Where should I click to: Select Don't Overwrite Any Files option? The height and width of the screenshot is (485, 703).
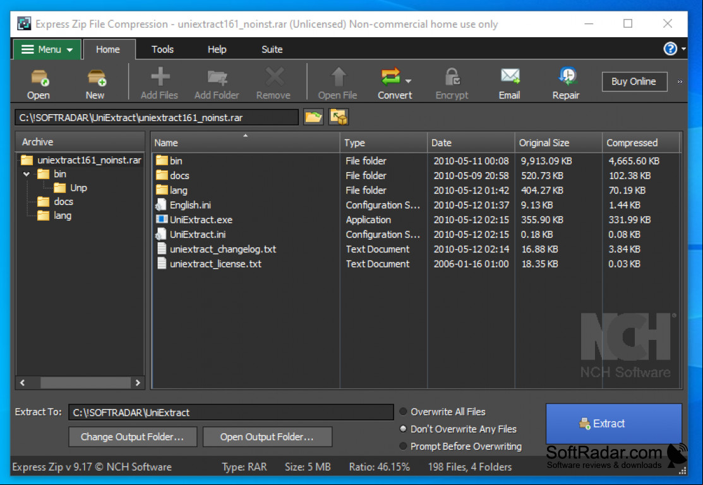point(403,429)
